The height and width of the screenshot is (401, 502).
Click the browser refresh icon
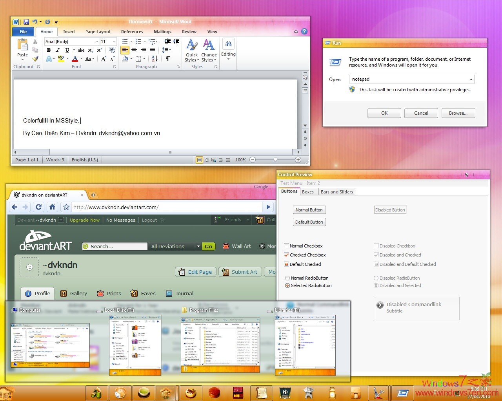coord(39,207)
